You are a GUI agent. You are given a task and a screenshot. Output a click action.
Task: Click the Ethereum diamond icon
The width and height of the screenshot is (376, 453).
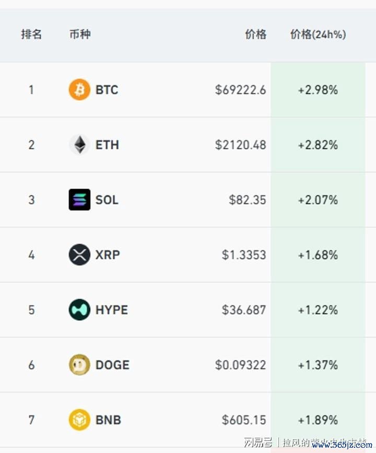79,144
